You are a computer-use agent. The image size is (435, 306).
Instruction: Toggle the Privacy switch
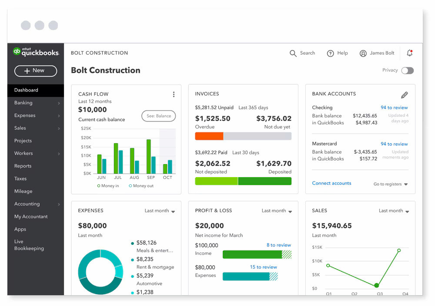(x=408, y=70)
